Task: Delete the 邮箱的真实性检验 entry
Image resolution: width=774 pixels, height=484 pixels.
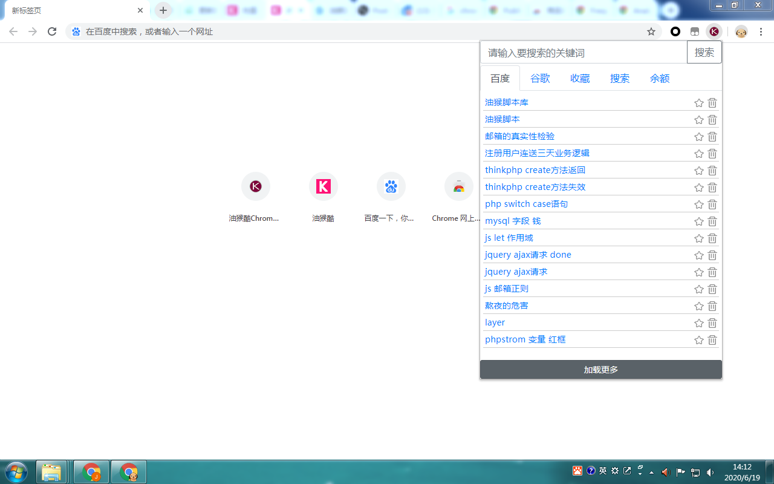Action: (x=712, y=137)
